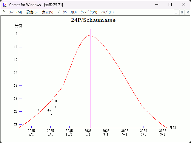Click the 24P/Schaumasse graph title
The width and height of the screenshot is (191, 143).
pos(93,20)
